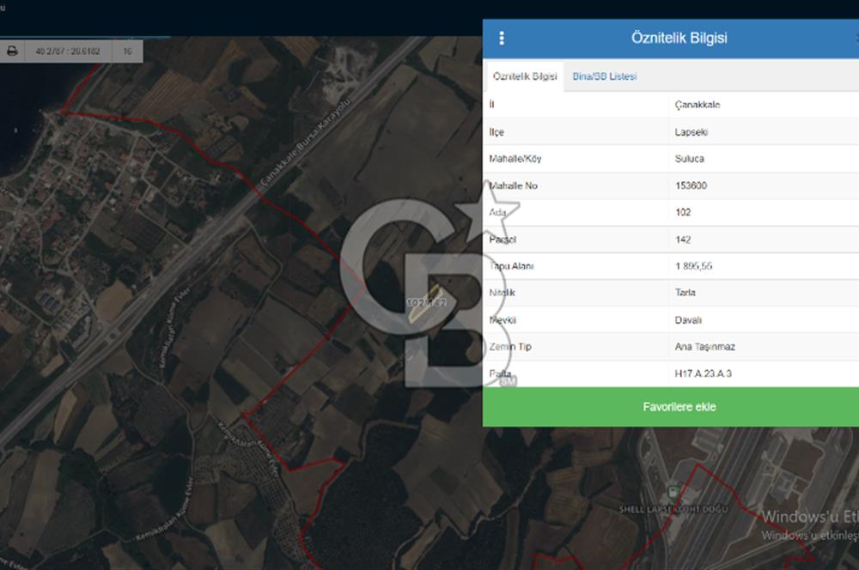Image resolution: width=859 pixels, height=570 pixels.
Task: Open the three-dot menu in panel header
Action: [x=503, y=39]
